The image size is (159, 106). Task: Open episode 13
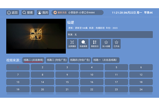pos(18,82)
